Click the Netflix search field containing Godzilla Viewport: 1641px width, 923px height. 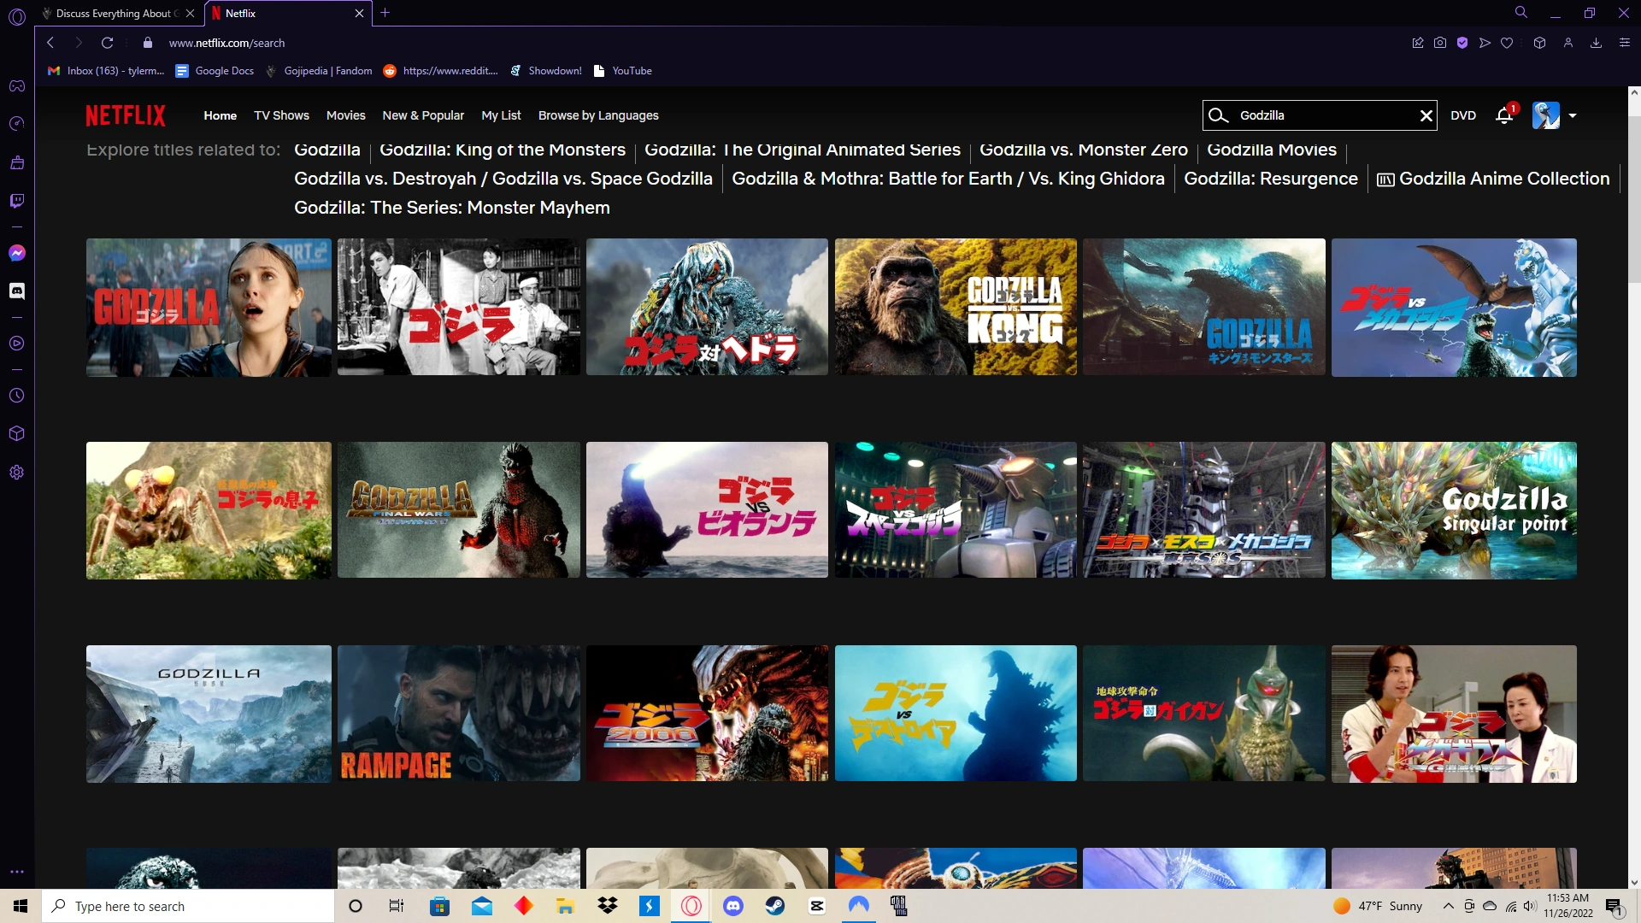tap(1320, 115)
